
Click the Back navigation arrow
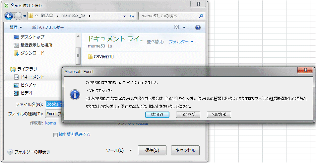(9, 16)
